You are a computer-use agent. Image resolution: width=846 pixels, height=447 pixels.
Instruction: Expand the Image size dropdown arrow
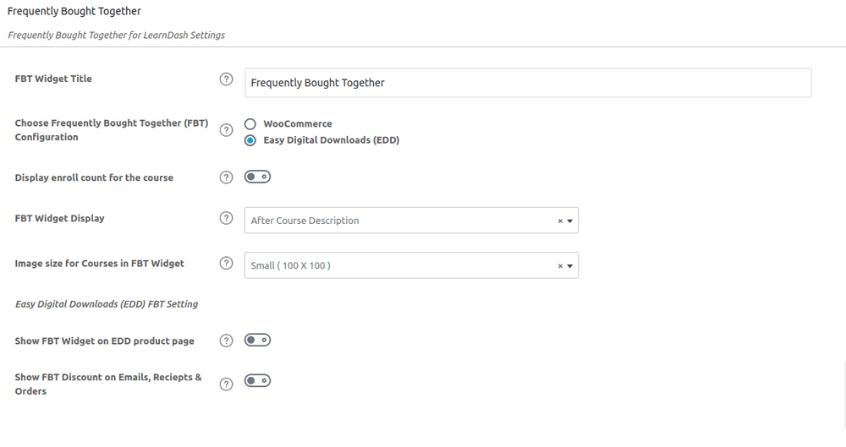point(569,266)
